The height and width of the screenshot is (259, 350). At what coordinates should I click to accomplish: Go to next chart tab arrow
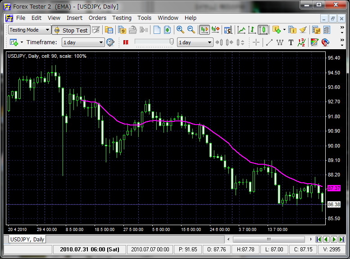(334, 239)
